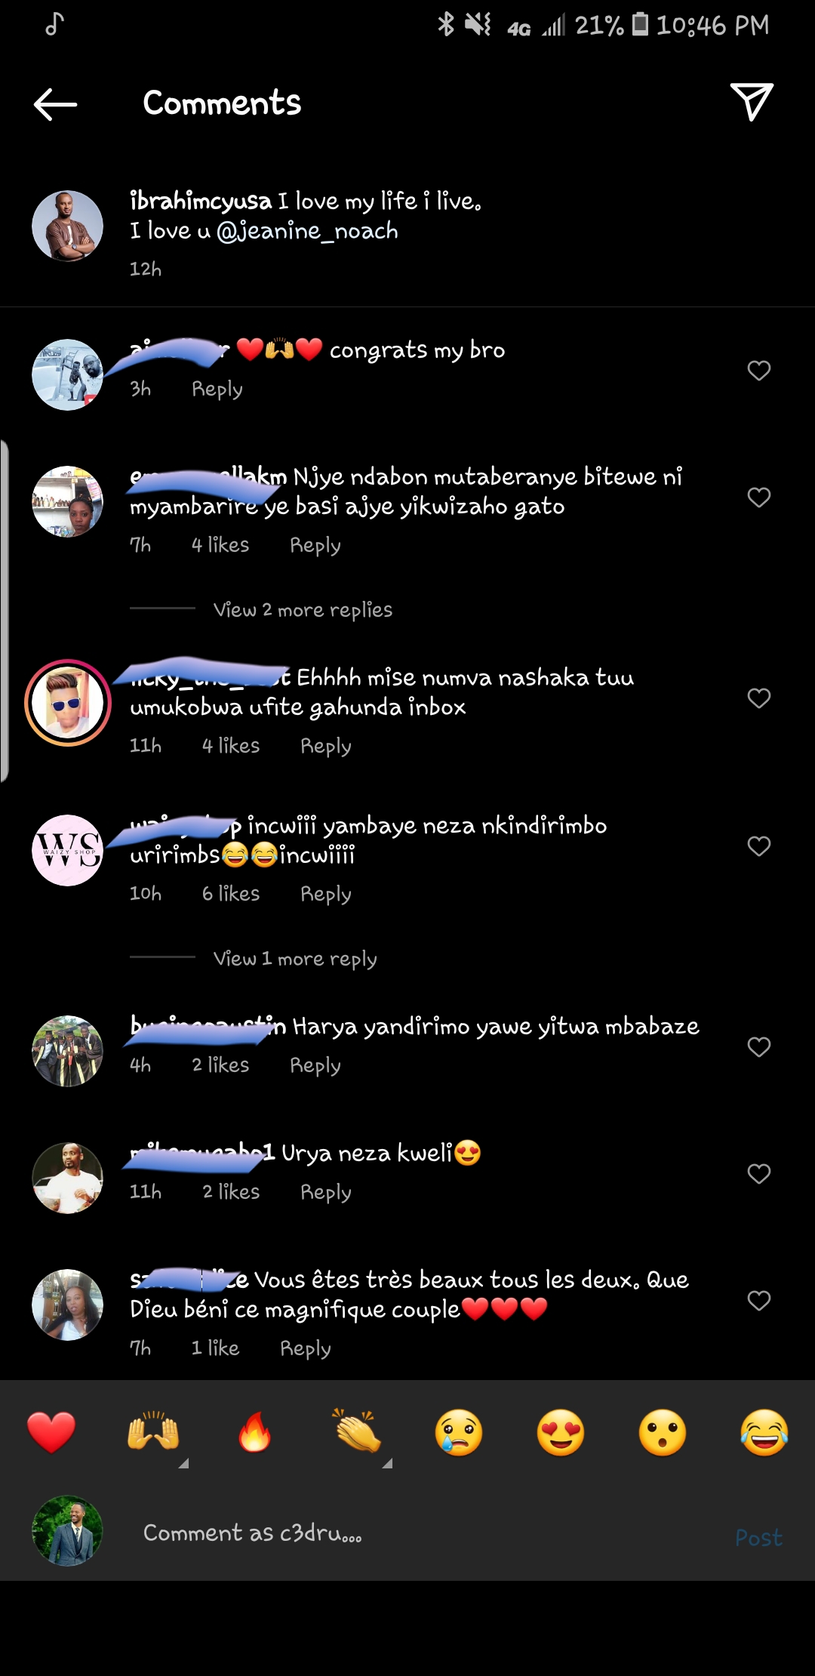Insert the fire emoji reaction
Image resolution: width=815 pixels, height=1676 pixels.
pyautogui.click(x=255, y=1432)
